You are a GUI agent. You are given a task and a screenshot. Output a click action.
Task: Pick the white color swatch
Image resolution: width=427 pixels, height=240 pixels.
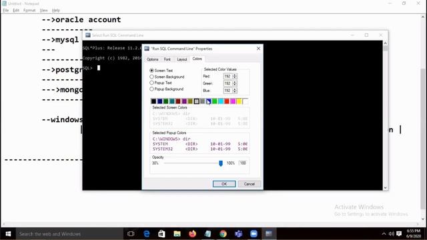[245, 101]
